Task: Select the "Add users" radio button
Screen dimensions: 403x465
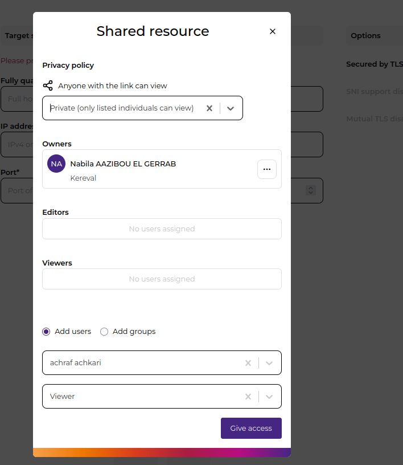Action: click(46, 332)
